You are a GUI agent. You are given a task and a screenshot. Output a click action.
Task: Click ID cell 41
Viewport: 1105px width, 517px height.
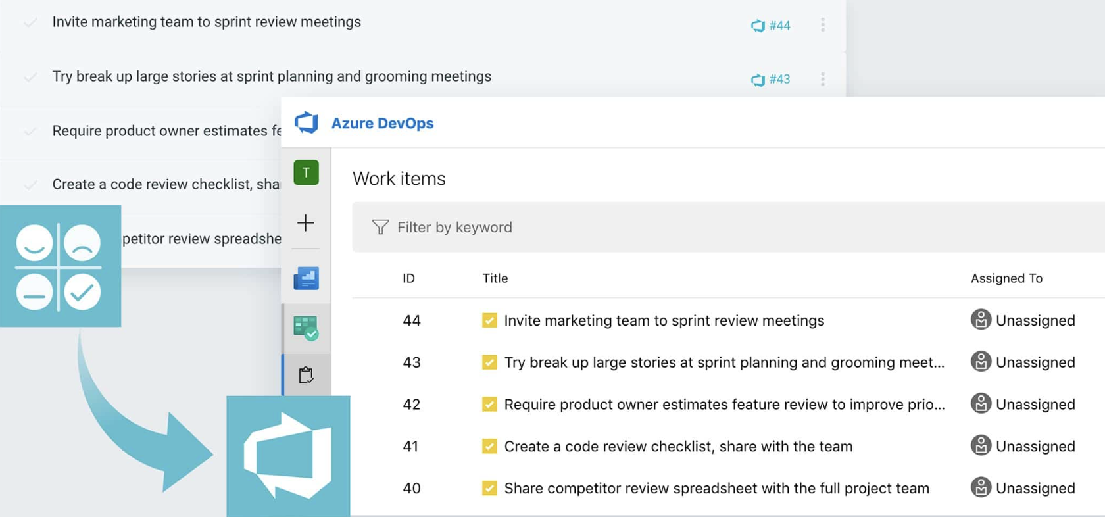tap(411, 446)
